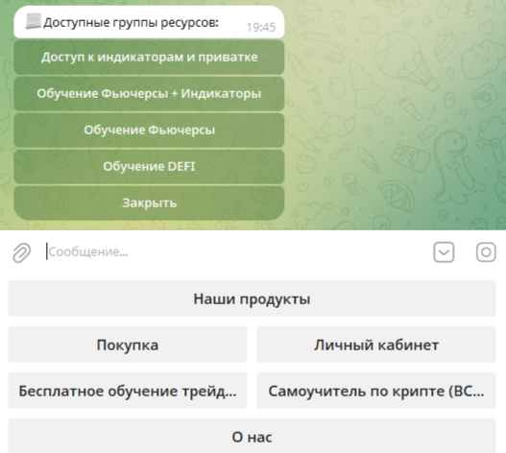The height and width of the screenshot is (453, 506).
Task: Focus the 'Сообщение...' message input field
Action: point(235,252)
